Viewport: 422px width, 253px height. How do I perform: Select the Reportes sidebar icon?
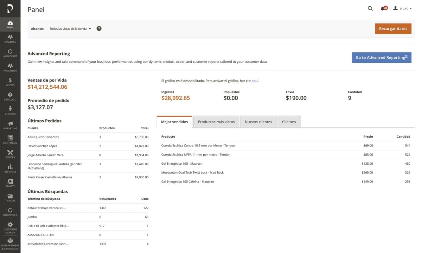(x=10, y=169)
